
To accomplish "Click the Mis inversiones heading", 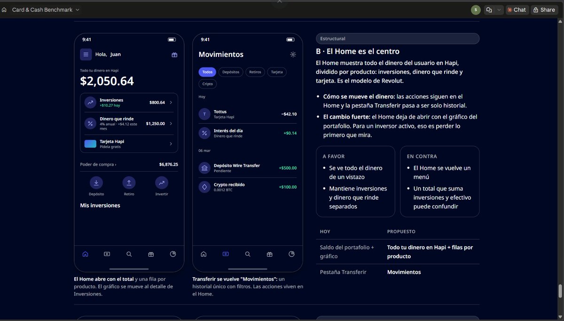I will [x=100, y=206].
